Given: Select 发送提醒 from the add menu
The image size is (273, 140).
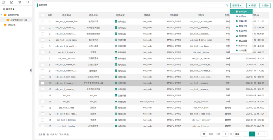Looking at the screenshot, I should [x=241, y=41].
